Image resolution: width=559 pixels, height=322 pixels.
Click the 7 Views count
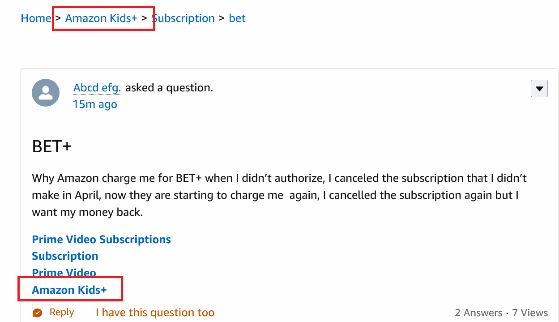530,313
